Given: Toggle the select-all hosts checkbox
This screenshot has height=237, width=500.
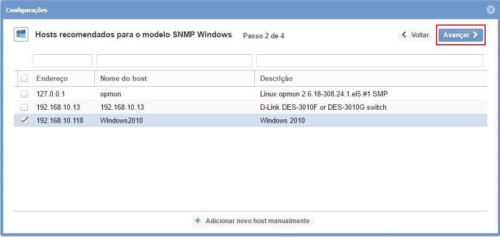Looking at the screenshot, I should pos(24,79).
